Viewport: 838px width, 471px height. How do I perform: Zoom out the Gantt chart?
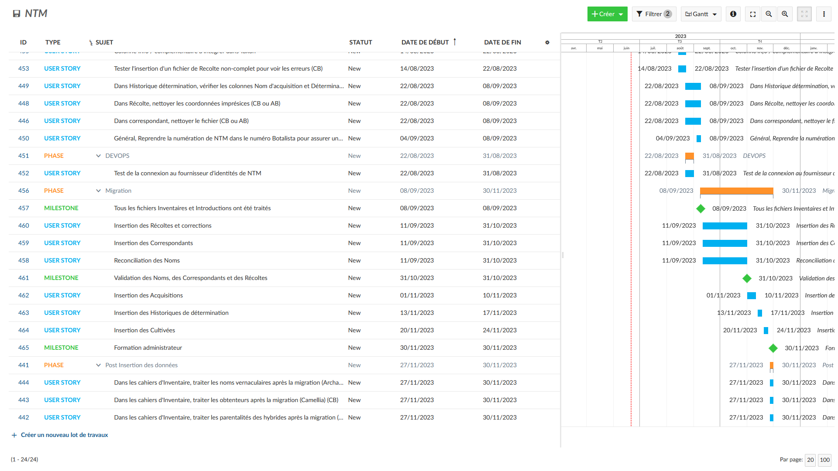point(769,14)
